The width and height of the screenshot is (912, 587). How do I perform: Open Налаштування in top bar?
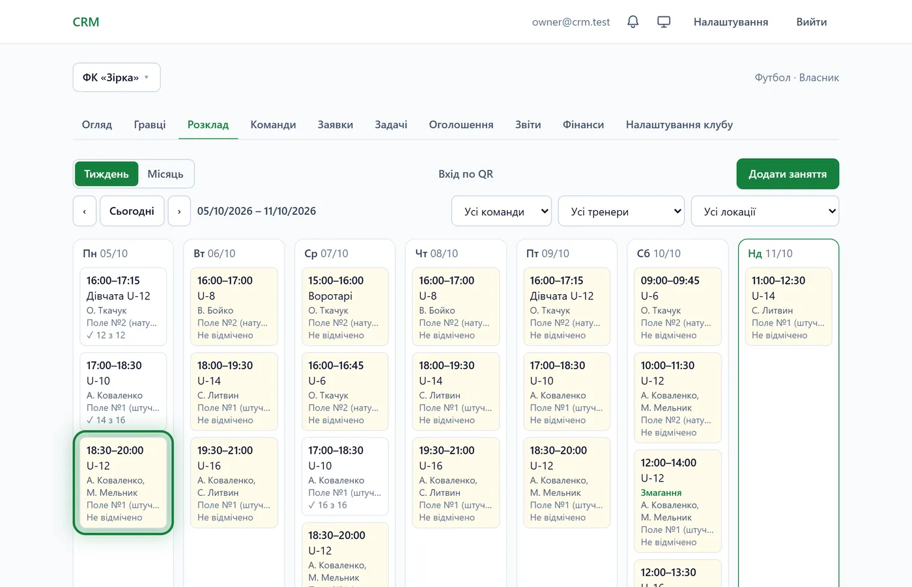[731, 22]
